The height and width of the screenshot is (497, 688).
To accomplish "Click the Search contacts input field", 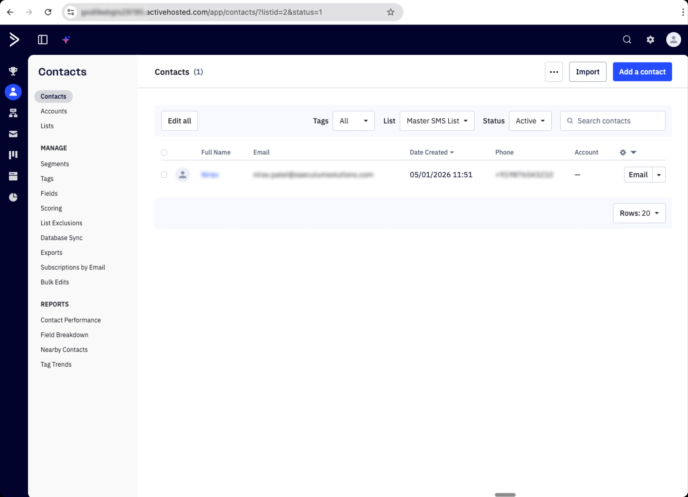I will tap(613, 121).
